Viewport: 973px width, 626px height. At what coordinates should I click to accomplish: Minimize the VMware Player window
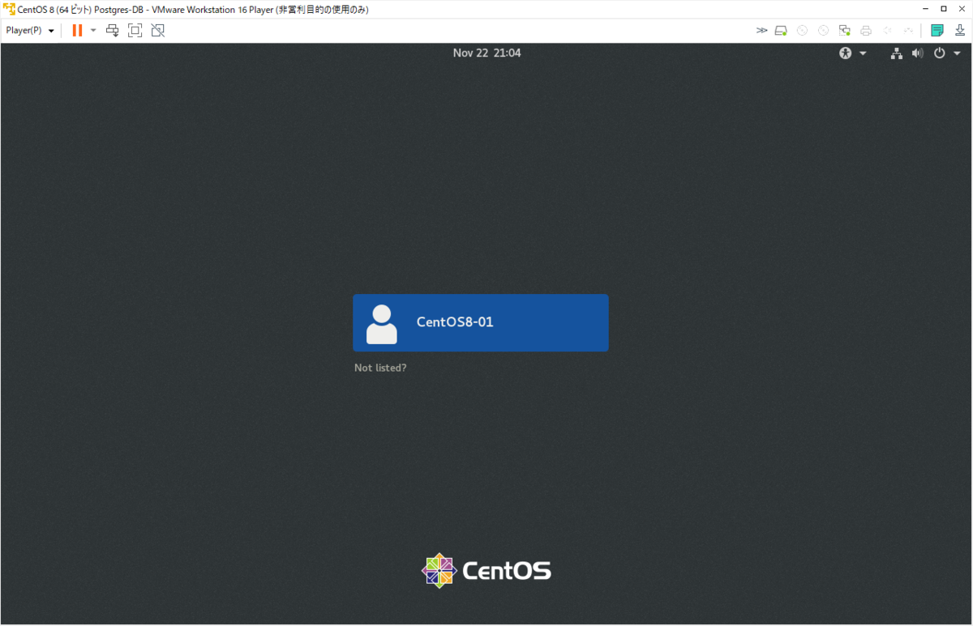[924, 8]
